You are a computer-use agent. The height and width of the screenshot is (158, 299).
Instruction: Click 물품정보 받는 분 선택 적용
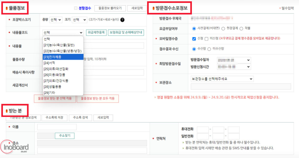point(55,98)
